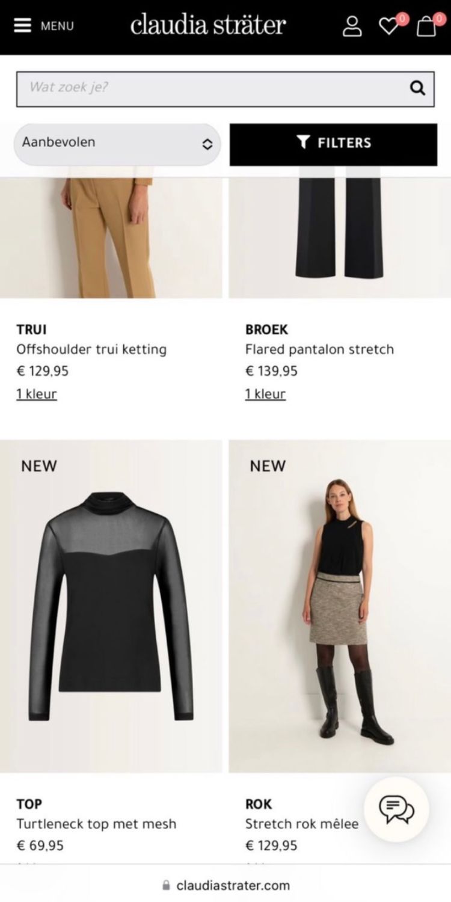Focus the 'Wat zoek je?' search field
Viewport: 451px width, 902px height.
click(225, 89)
